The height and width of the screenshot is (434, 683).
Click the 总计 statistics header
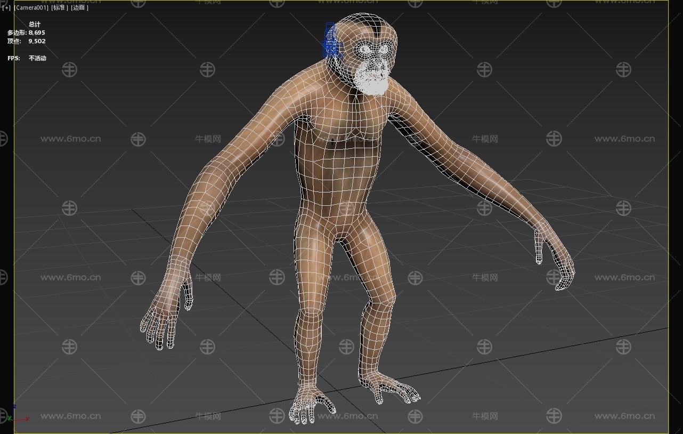click(35, 24)
